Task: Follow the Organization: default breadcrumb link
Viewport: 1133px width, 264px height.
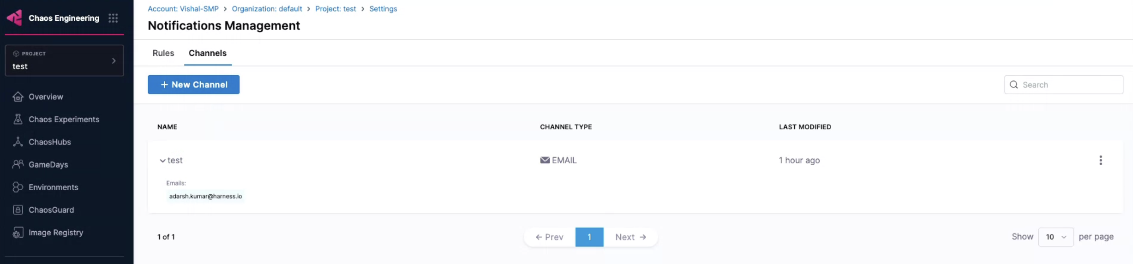Action: pos(267,9)
